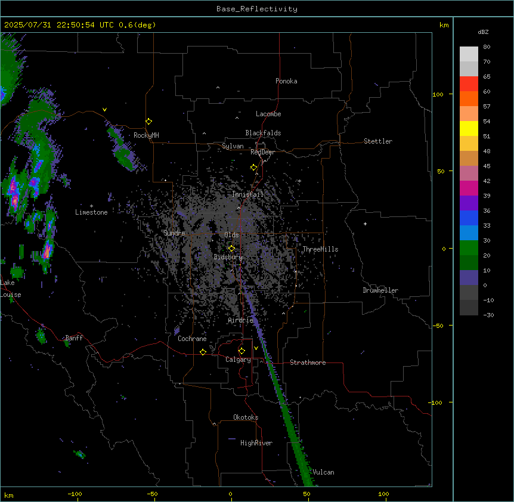Click the Base_Reflectivity title text
The height and width of the screenshot is (502, 514).
pos(257,9)
